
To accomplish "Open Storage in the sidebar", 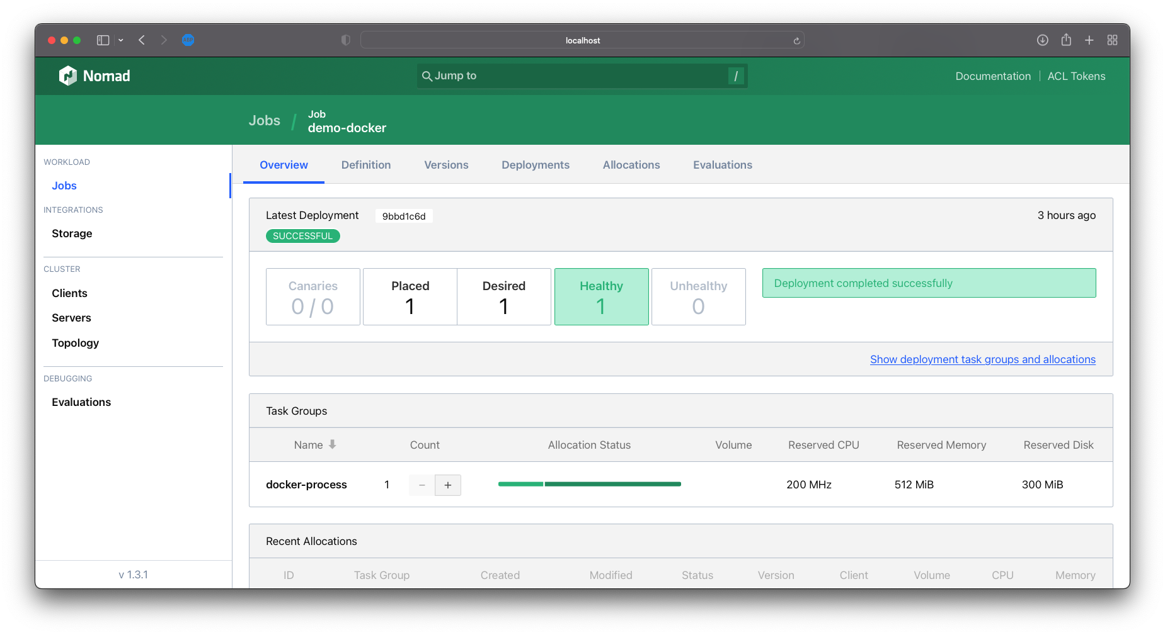I will 72,233.
